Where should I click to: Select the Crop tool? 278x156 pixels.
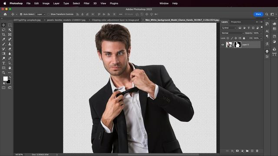click(x=3, y=35)
